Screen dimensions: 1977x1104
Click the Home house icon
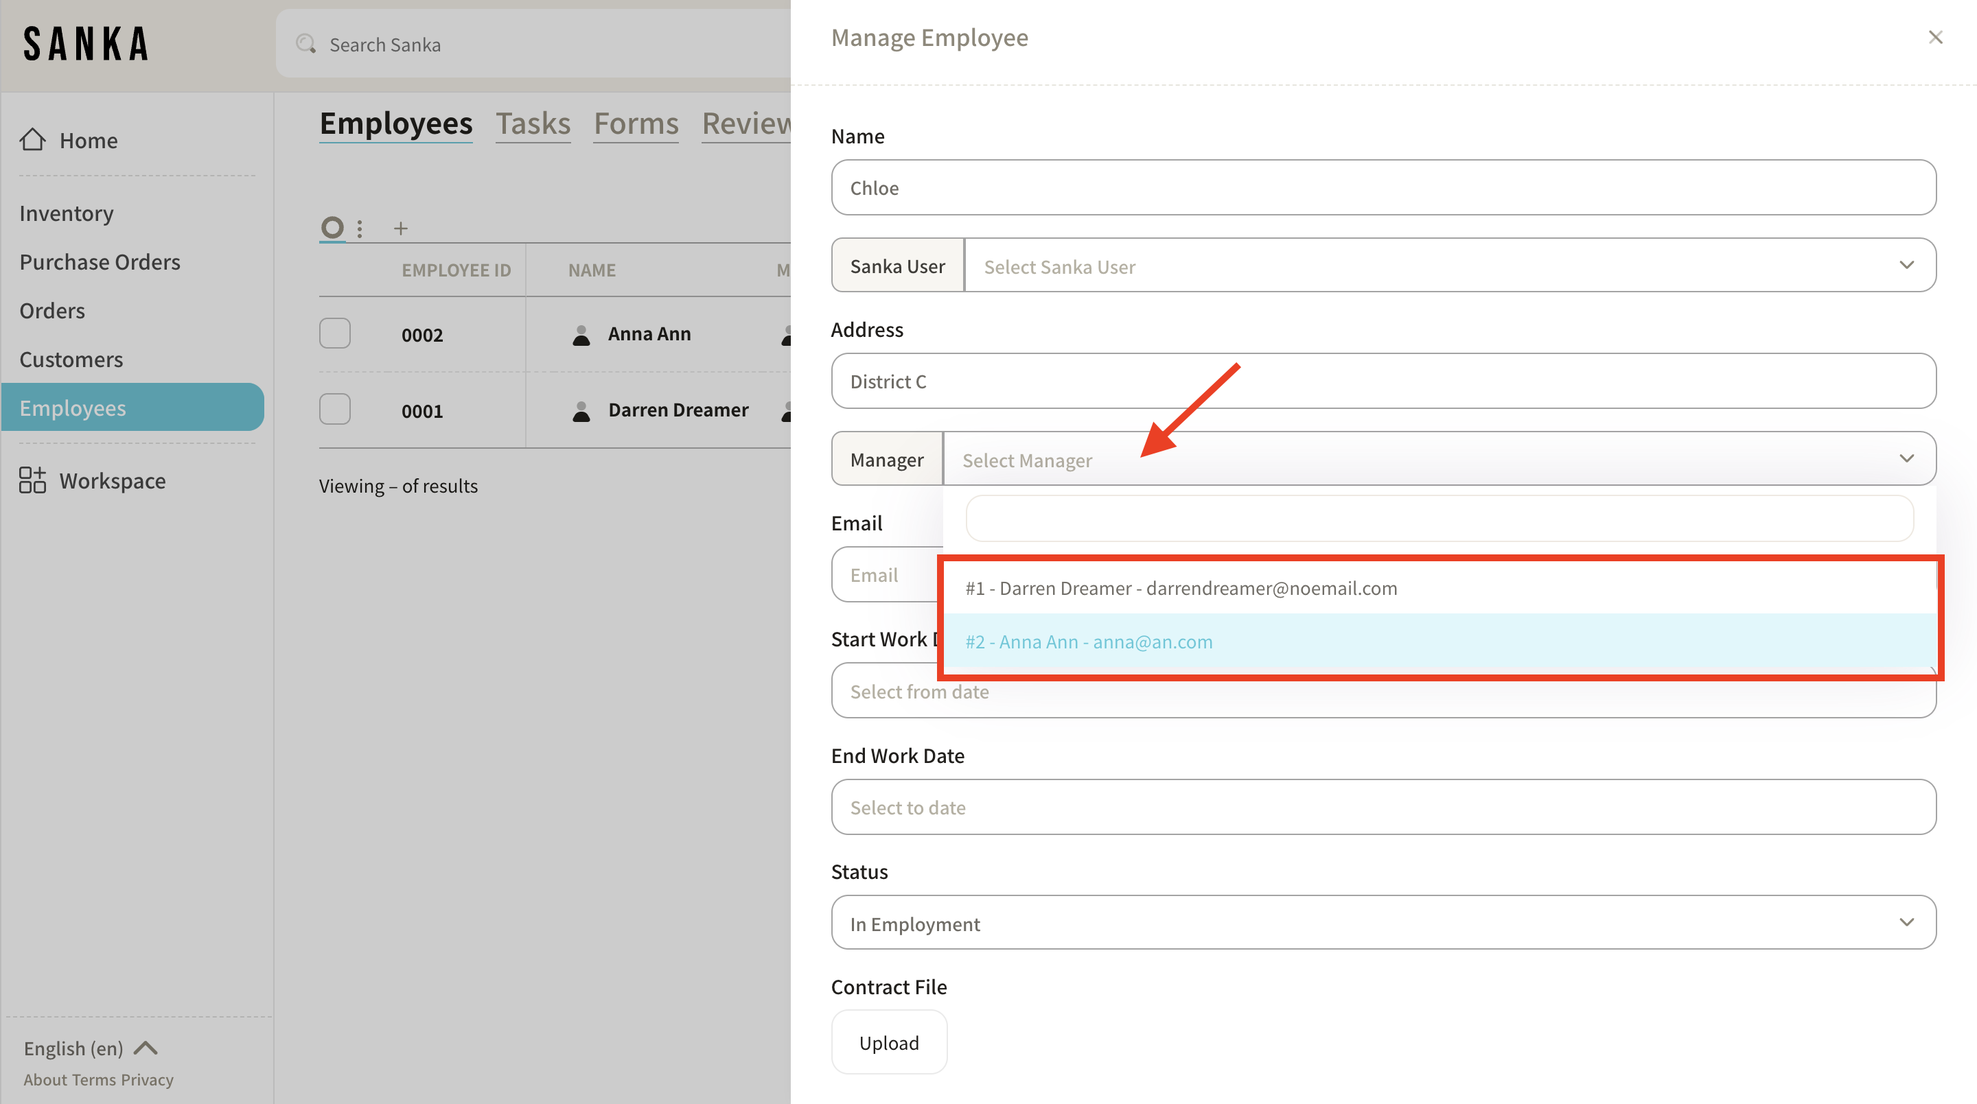33,140
